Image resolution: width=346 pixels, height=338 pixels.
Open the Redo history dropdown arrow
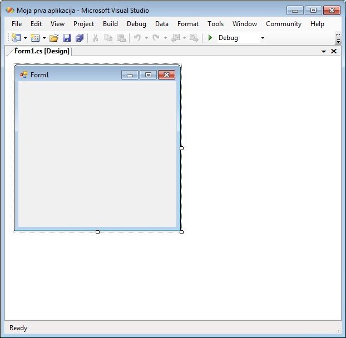(165, 38)
